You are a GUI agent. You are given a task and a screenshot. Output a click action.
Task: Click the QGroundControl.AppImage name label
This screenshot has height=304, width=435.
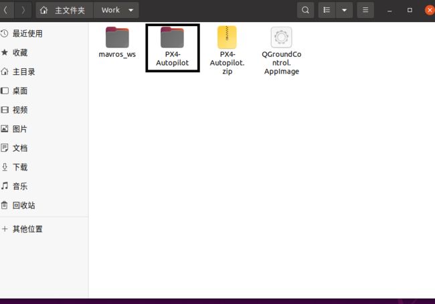coord(282,63)
